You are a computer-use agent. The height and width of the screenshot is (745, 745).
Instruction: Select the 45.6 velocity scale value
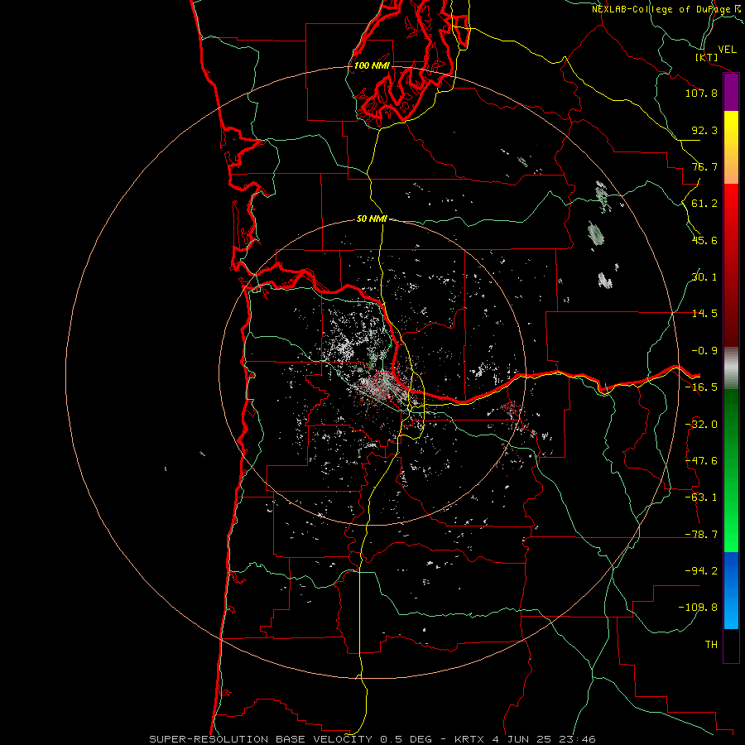point(704,240)
